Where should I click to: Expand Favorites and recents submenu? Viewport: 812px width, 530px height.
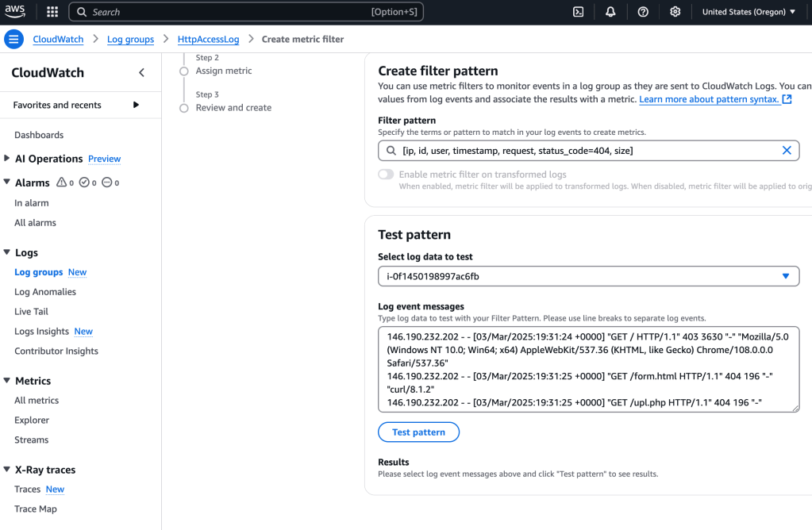click(136, 105)
